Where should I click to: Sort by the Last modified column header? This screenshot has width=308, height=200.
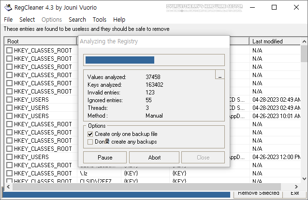pos(275,41)
